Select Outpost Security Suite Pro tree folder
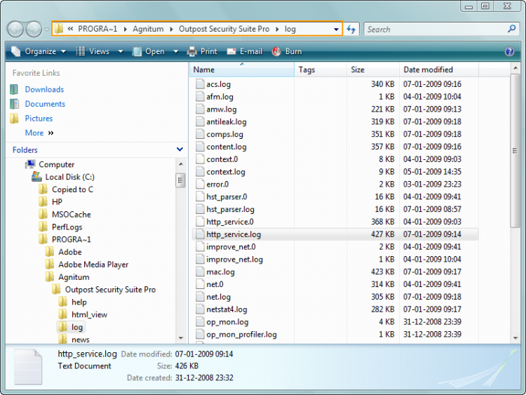Screen dimensions: 526x395 pos(110,290)
